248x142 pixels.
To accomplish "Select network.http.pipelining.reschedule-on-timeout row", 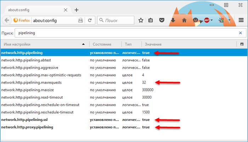I will 124,105.
